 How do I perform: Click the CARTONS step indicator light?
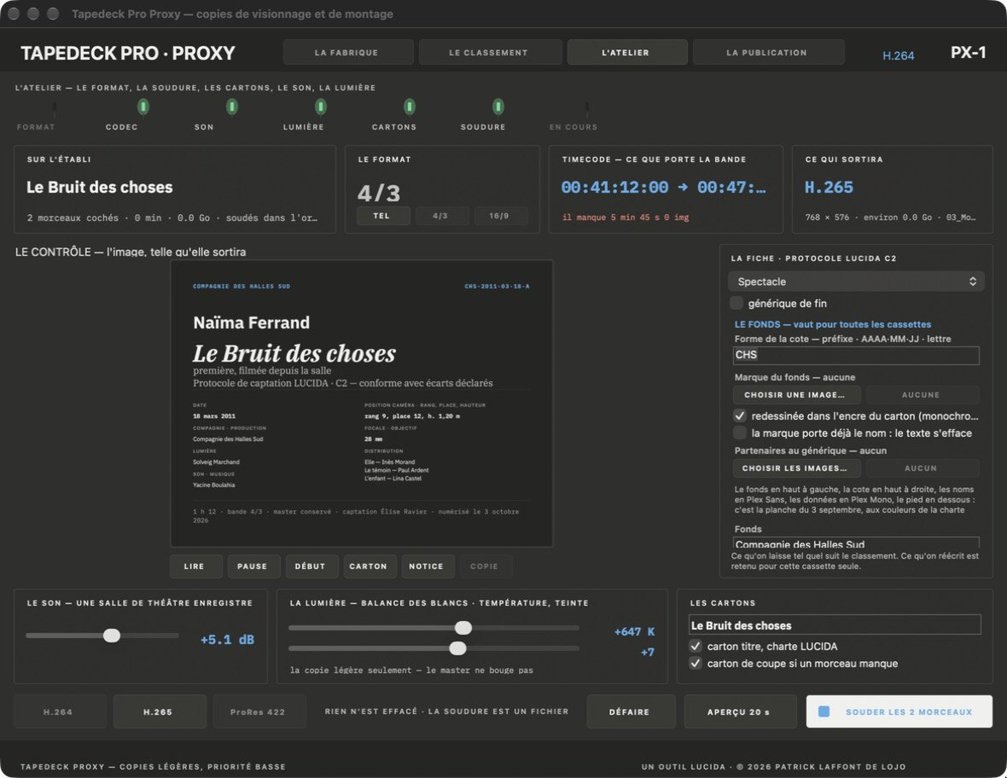pyautogui.click(x=409, y=107)
